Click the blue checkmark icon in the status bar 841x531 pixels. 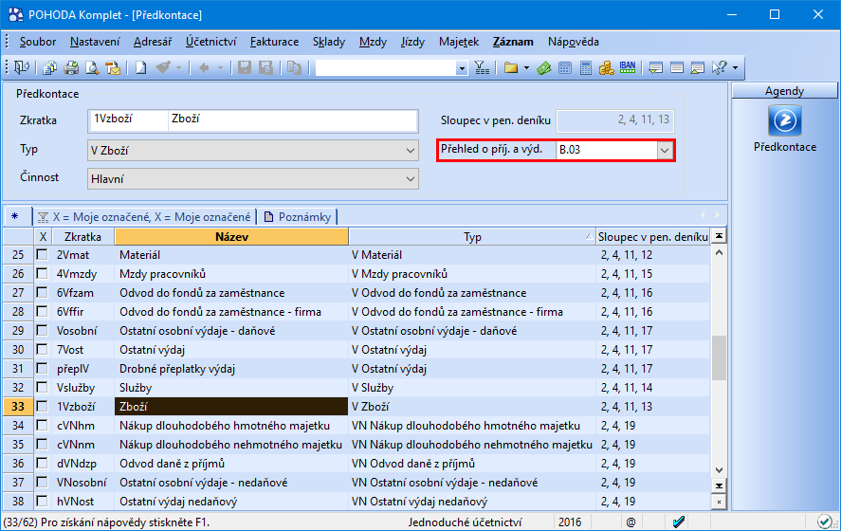(679, 522)
